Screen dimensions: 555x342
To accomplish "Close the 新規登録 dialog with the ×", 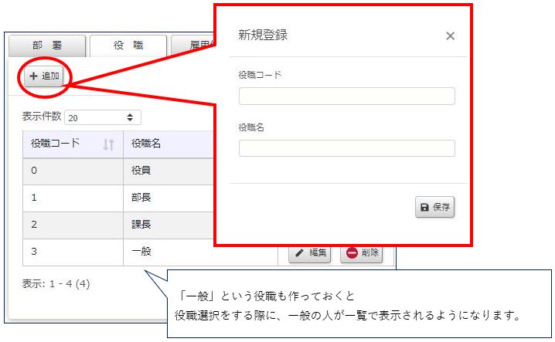I will [450, 36].
